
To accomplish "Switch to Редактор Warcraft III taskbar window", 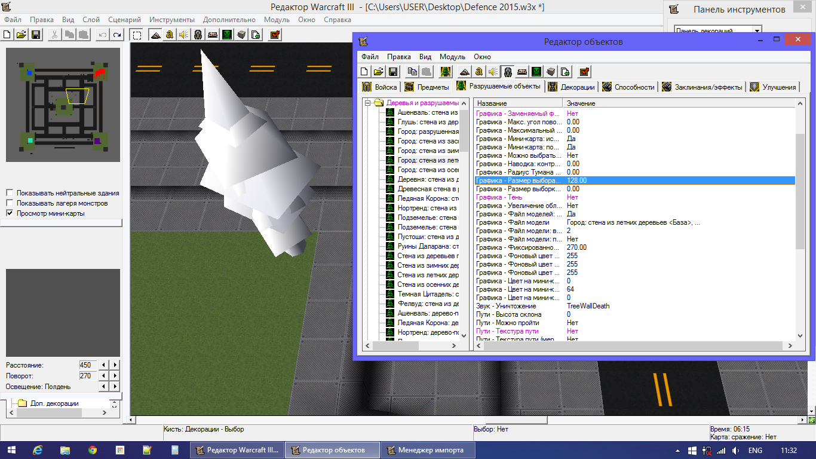I will click(237, 450).
